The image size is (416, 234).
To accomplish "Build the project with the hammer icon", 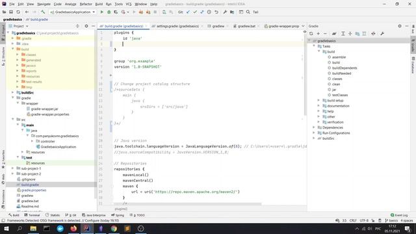I will [43, 12].
